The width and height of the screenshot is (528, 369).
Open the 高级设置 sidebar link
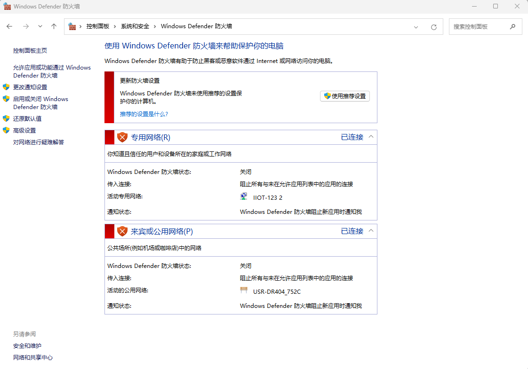pyautogui.click(x=24, y=130)
